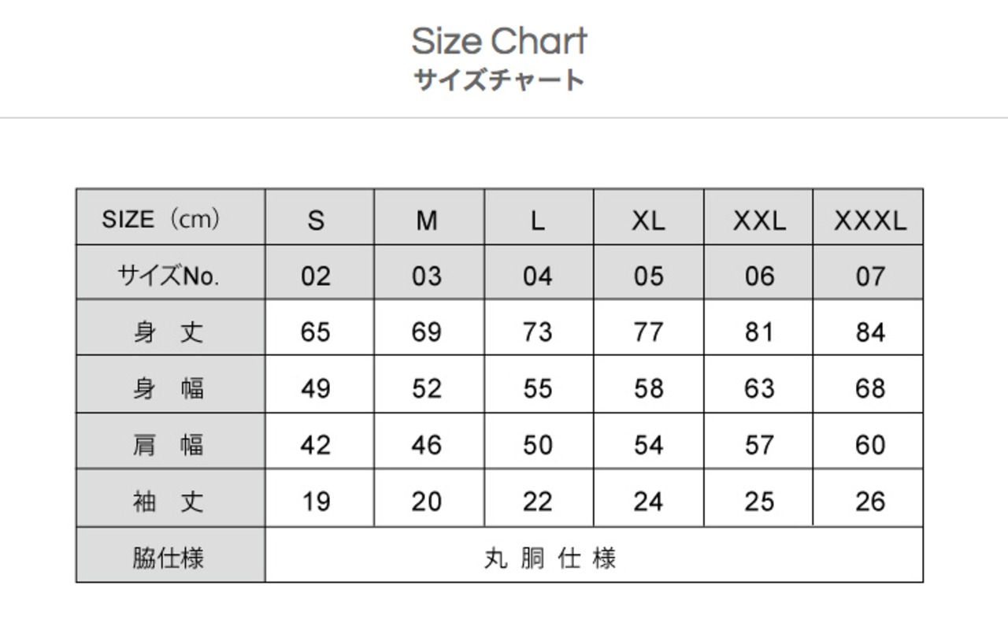This screenshot has width=1008, height=634.
Task: Select the XXXL column header
Action: click(869, 221)
